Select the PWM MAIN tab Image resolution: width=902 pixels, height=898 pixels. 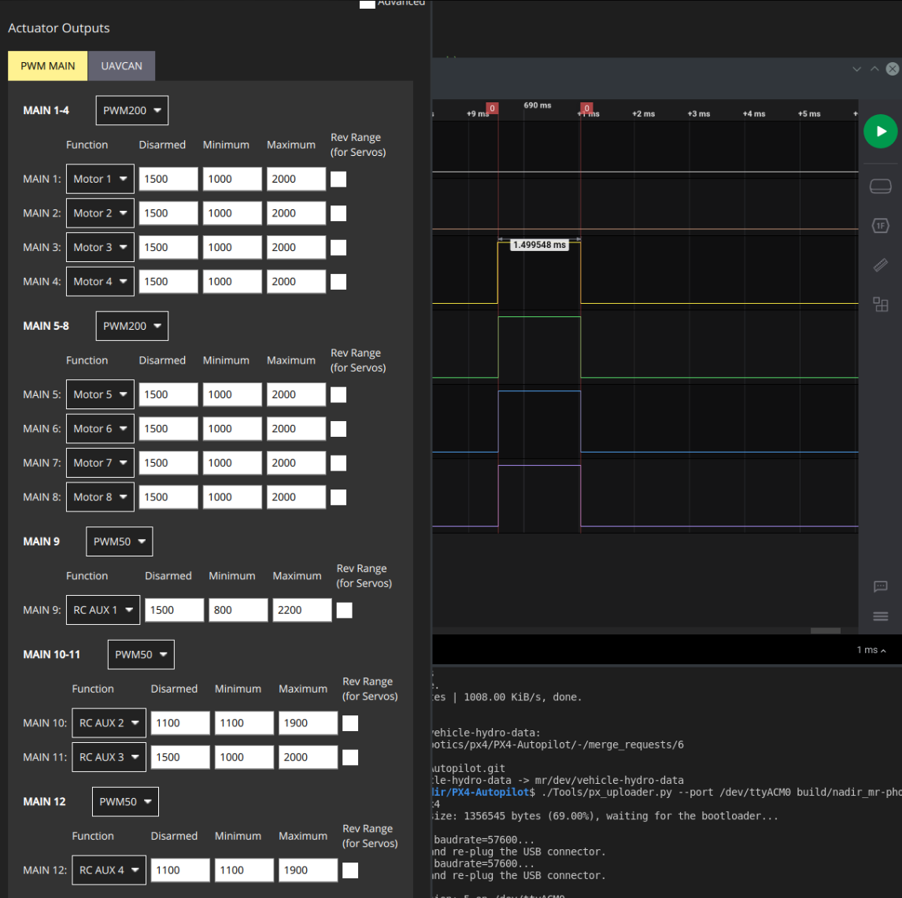pos(47,65)
